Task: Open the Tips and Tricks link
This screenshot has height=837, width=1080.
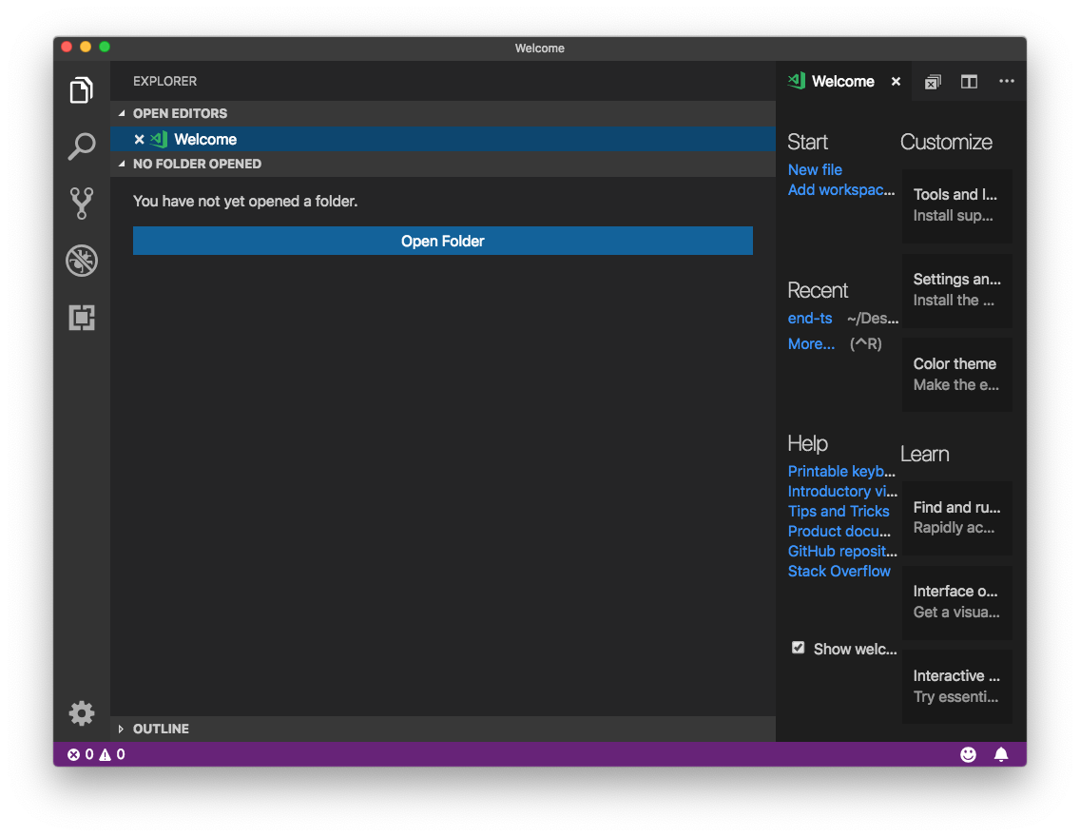Action: coord(839,511)
